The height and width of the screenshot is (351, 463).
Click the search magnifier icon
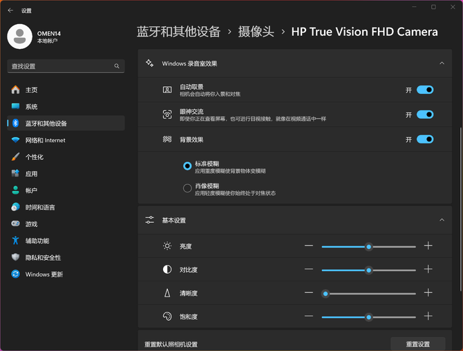point(117,66)
